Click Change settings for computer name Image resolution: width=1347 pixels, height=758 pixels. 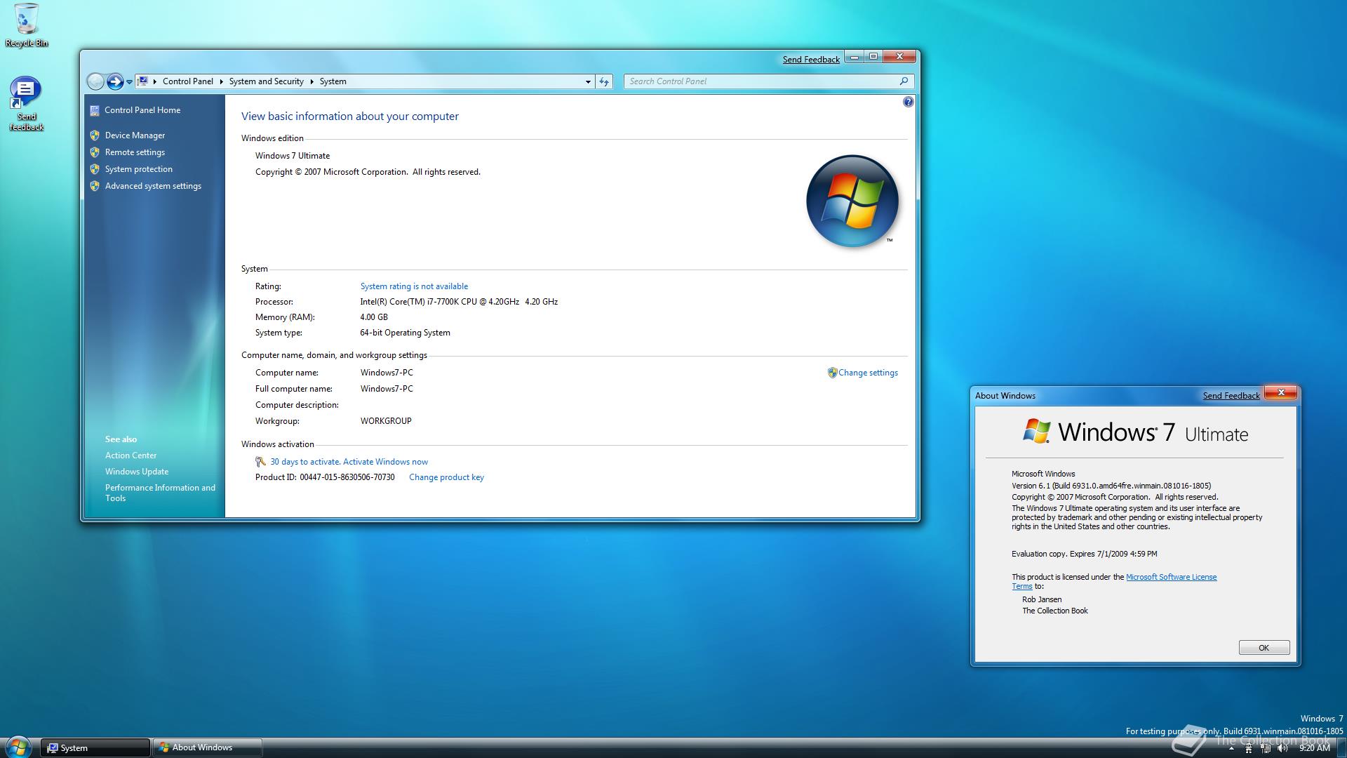tap(868, 373)
